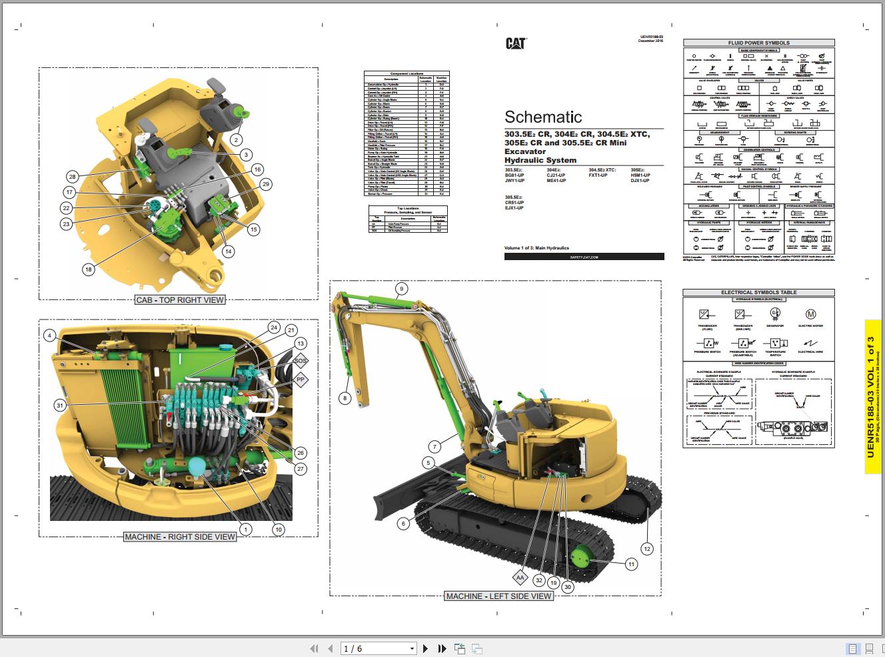The image size is (885, 657).
Task: Click the highlighted rotate-page icon on the toolbar
Action: pos(457,648)
